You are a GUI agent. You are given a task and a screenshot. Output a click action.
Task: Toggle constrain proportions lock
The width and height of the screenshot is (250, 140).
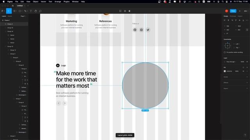pyautogui.click(x=247, y=30)
